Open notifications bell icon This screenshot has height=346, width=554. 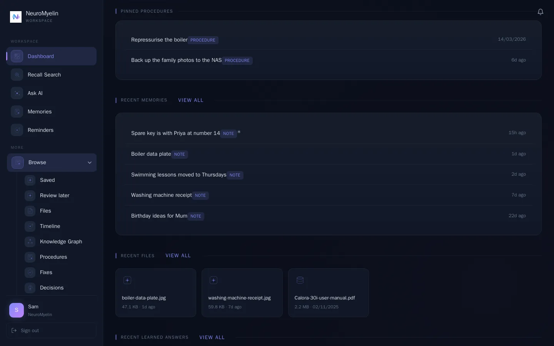coord(541,12)
